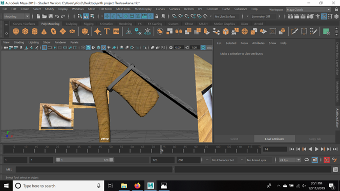This screenshot has width=340, height=191.
Task: Click the Multi-Cut tool shelf icon
Action: tap(294, 32)
